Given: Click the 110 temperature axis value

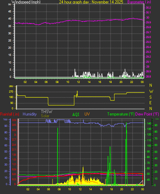Looking at the screenshot, I should [149, 140].
